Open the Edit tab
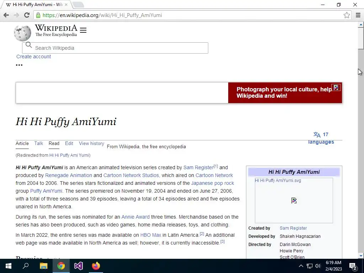Image resolution: width=364 pixels, height=273 pixels. pos(69,144)
